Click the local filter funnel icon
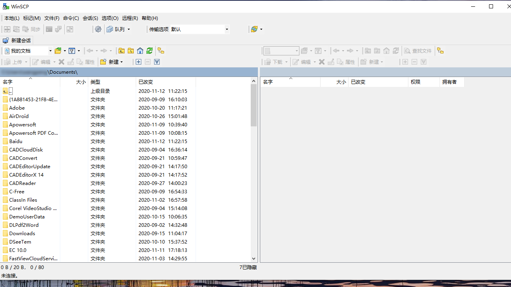Screen dimensions: 511x287 point(72,51)
